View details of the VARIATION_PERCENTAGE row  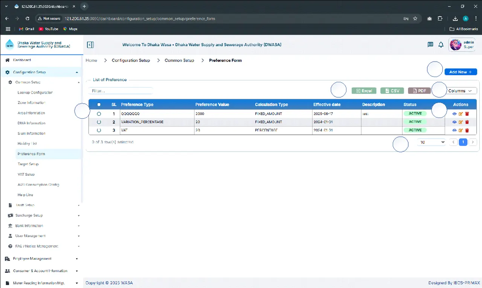coord(455,122)
